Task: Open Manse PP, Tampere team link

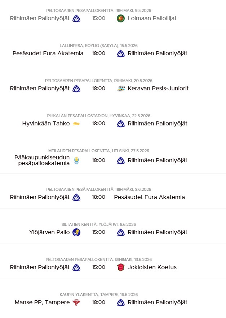Action: (42, 302)
